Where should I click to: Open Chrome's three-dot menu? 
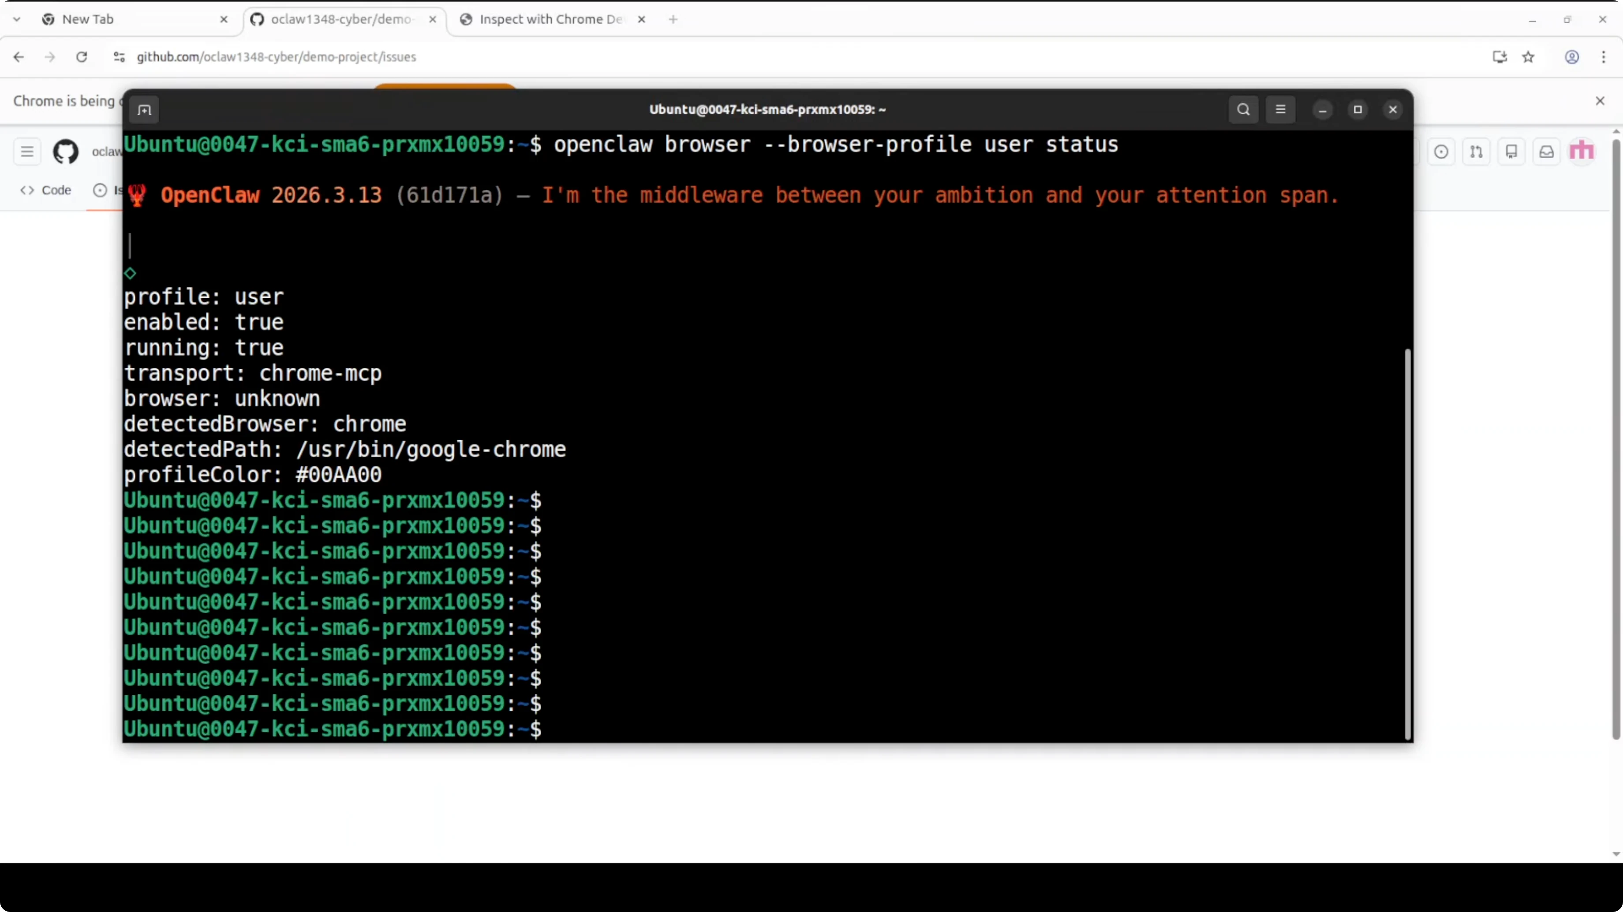[x=1604, y=57]
